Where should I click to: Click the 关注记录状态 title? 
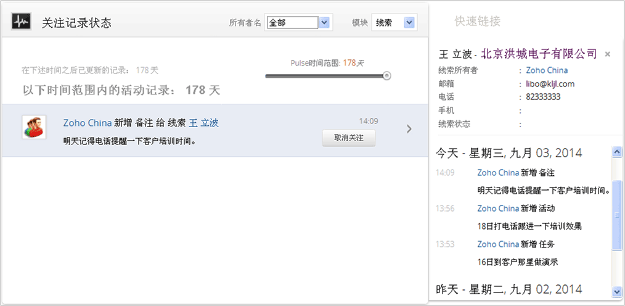pyautogui.click(x=76, y=23)
